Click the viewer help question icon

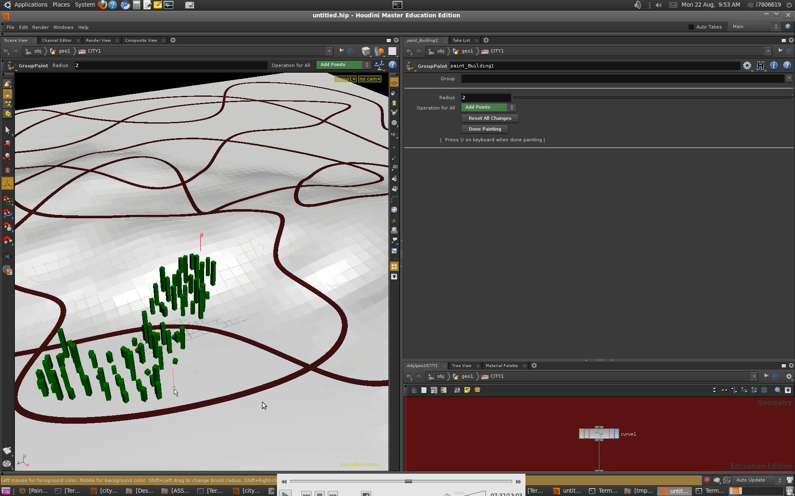pos(393,65)
